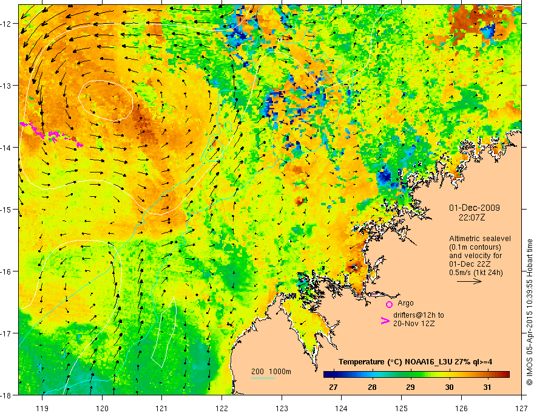534x413 pixels.
Task: Click the latitude axis label '-15'
Action: (7, 210)
